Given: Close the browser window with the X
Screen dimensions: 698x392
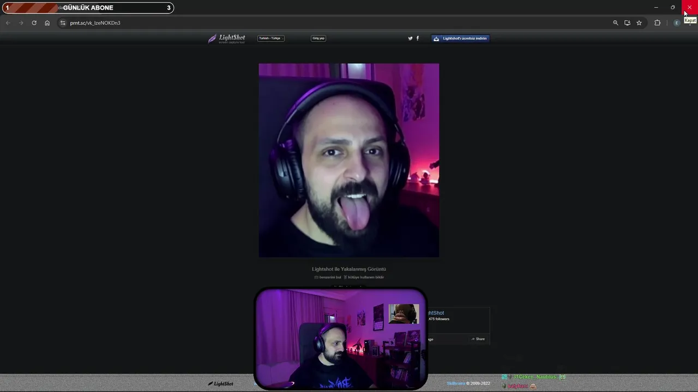Looking at the screenshot, I should coord(689,8).
